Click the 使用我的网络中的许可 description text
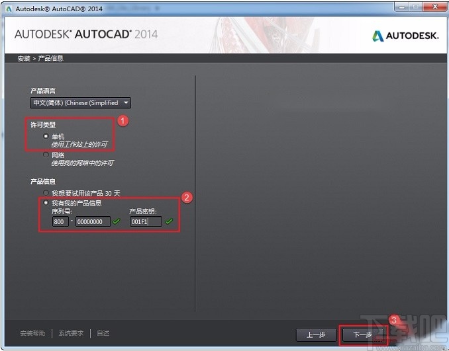The image size is (449, 351). coord(83,163)
